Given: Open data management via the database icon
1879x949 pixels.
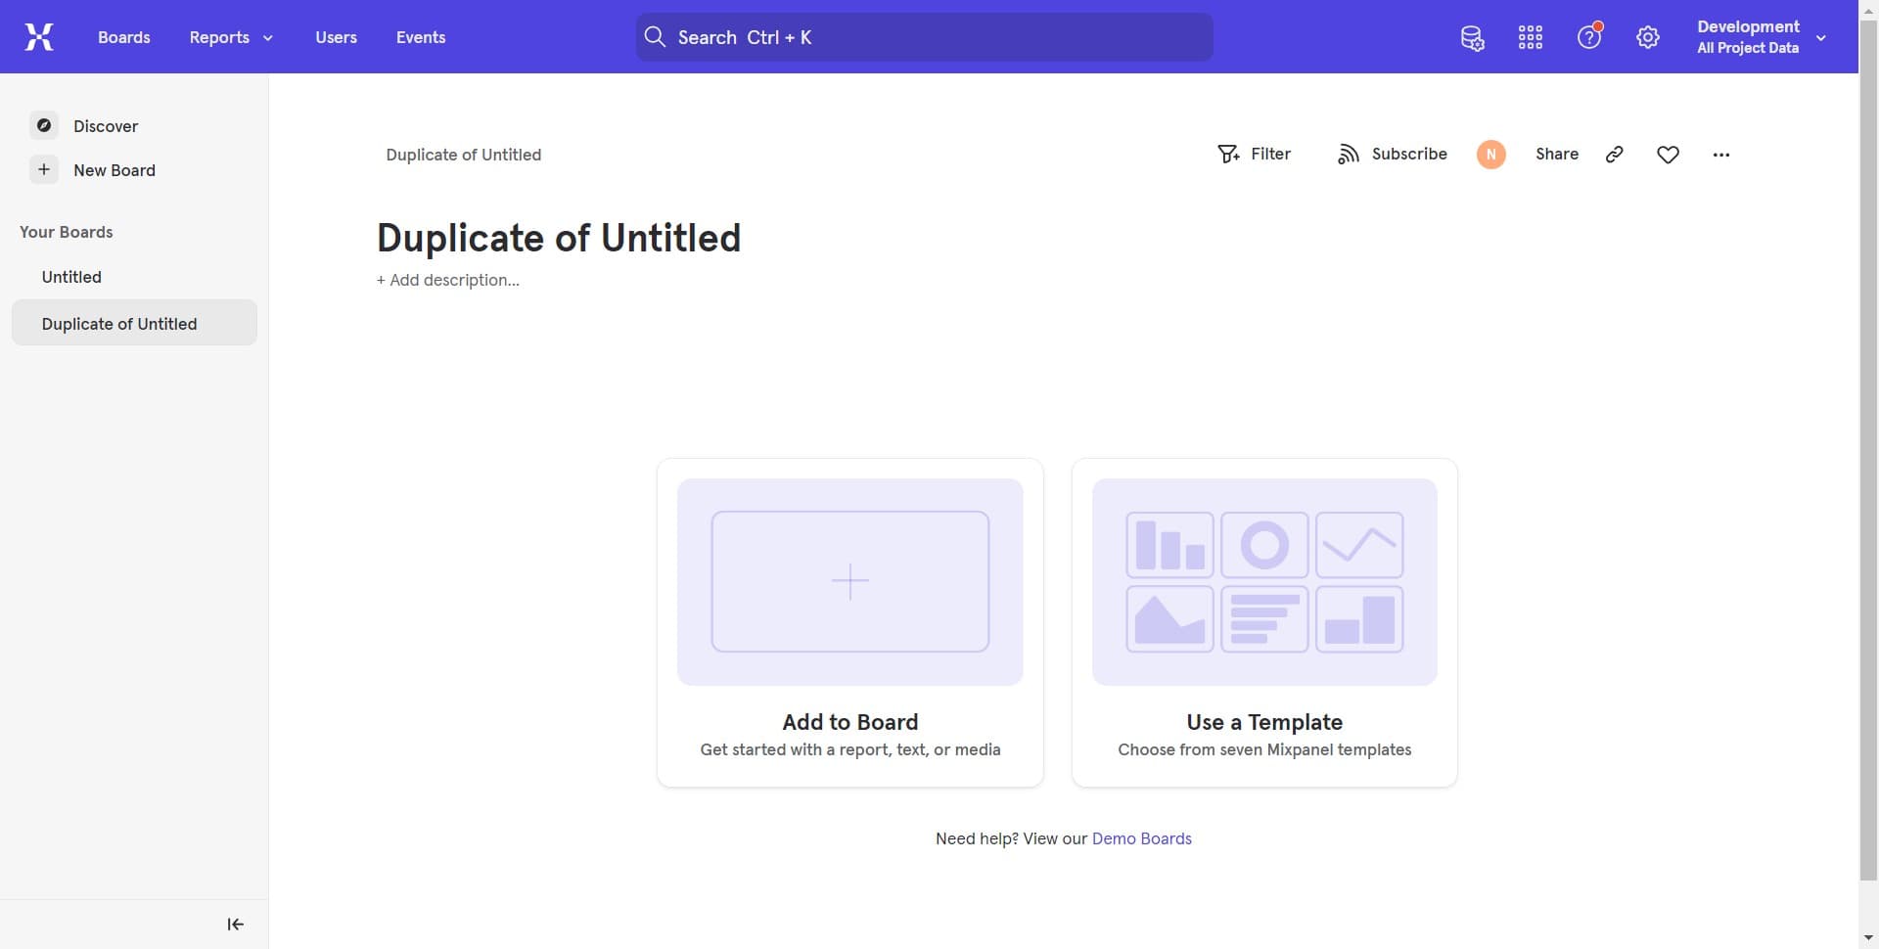Looking at the screenshot, I should (x=1472, y=37).
